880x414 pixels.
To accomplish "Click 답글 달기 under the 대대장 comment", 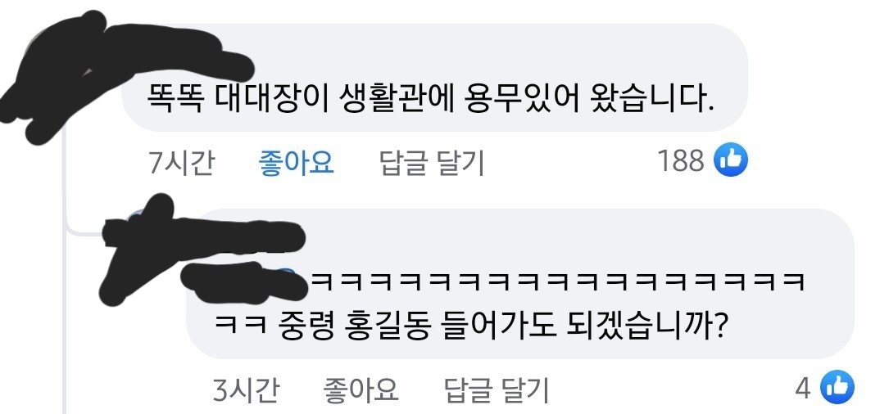I will (x=432, y=163).
